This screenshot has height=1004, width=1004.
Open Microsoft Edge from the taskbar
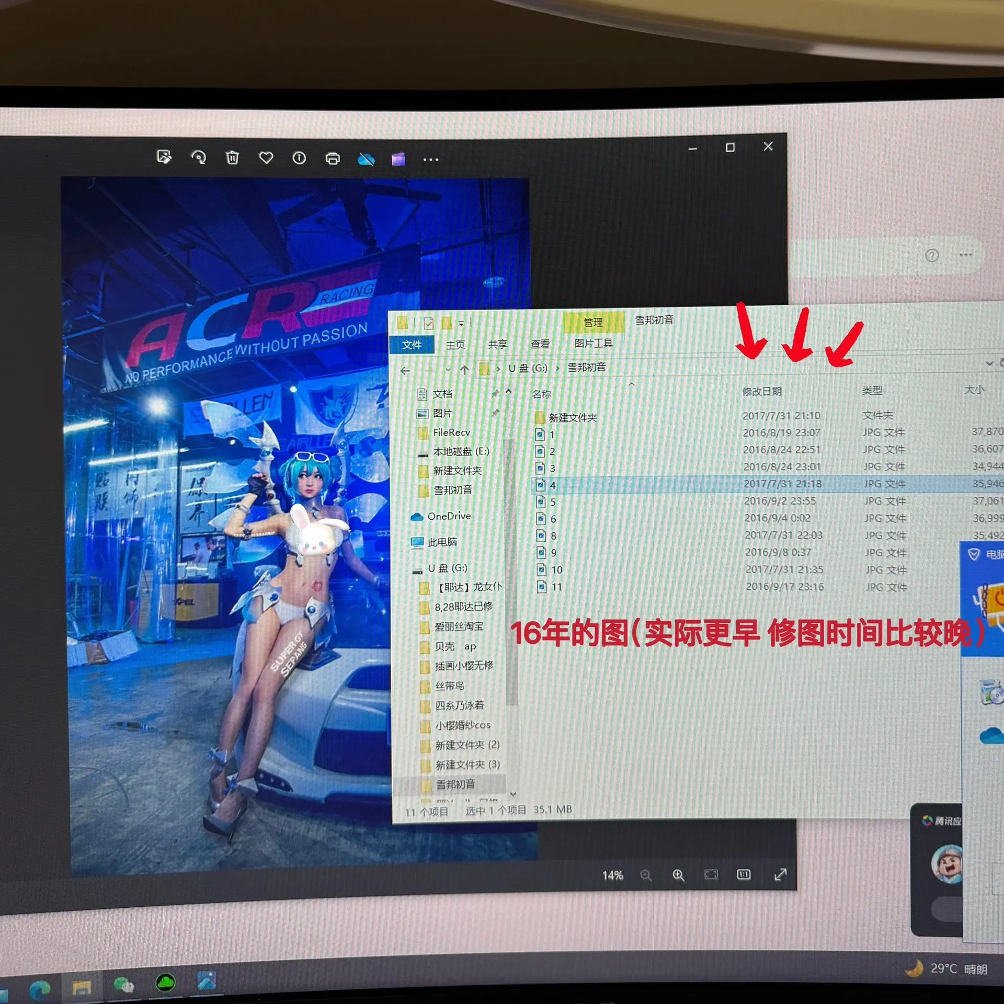pyautogui.click(x=40, y=989)
